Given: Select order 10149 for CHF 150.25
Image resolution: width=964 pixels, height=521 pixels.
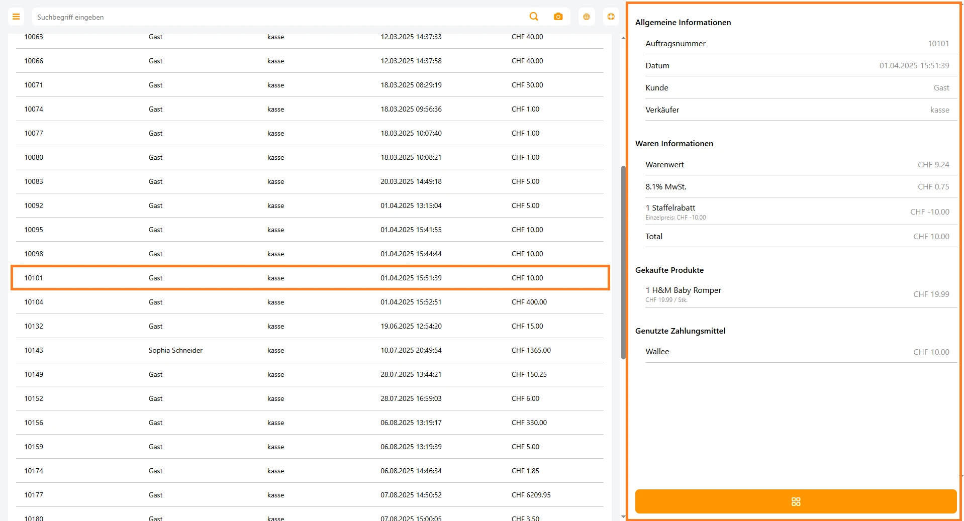Looking at the screenshot, I should tap(310, 374).
